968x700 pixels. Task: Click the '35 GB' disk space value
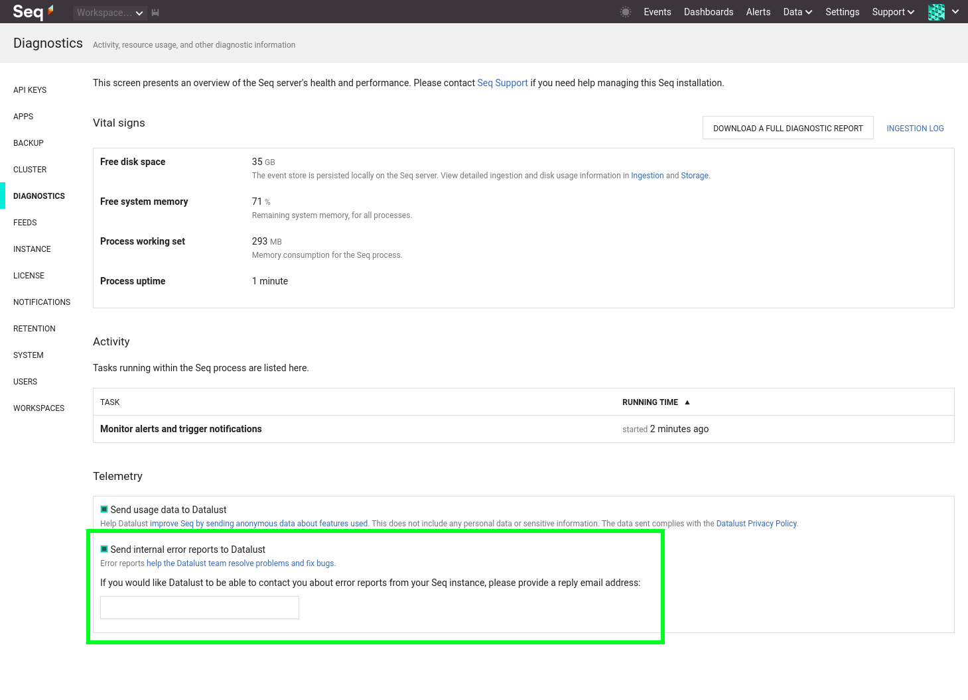[263, 162]
